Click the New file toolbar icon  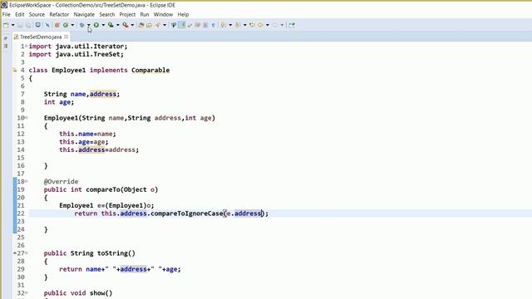tap(6, 25)
